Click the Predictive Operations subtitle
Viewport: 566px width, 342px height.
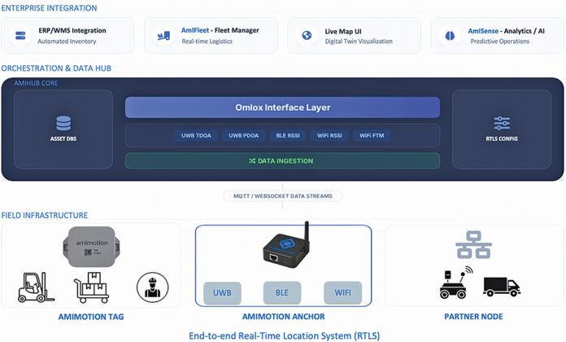[499, 42]
